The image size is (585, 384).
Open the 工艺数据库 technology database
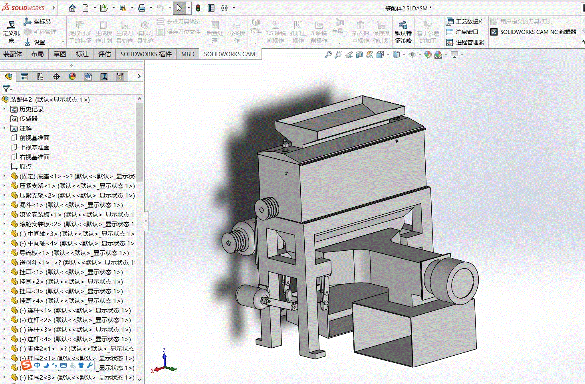(465, 22)
